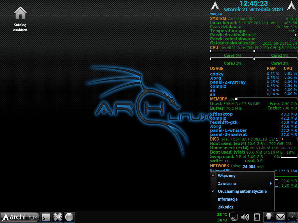The image size is (298, 223).
Task: Click the temperature sensor readout in panel
Action: click(x=222, y=217)
